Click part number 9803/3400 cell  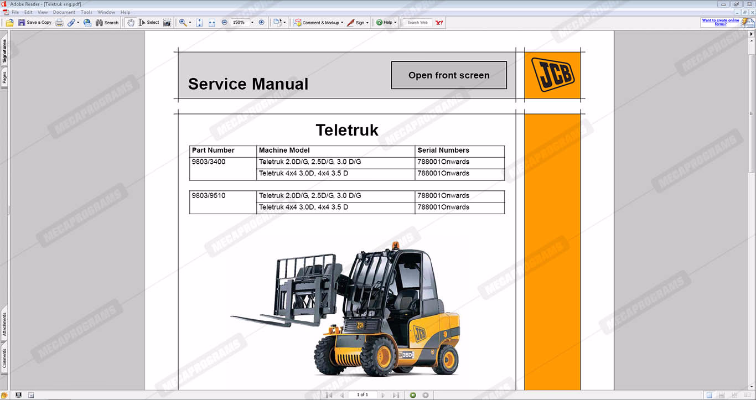[x=223, y=168]
